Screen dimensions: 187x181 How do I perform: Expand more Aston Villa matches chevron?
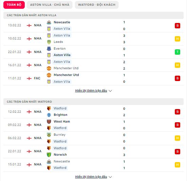(110, 91)
